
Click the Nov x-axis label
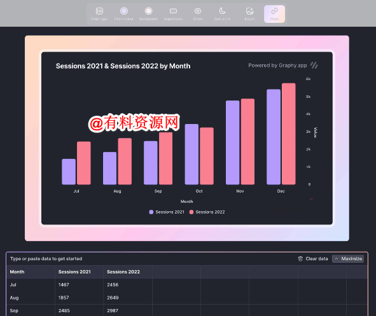click(x=240, y=191)
